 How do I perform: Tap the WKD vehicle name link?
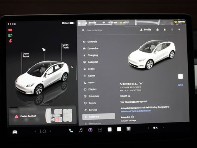click(x=180, y=85)
